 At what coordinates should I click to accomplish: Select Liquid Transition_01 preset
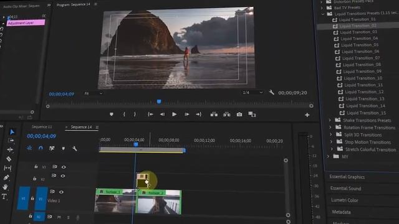click(x=357, y=19)
